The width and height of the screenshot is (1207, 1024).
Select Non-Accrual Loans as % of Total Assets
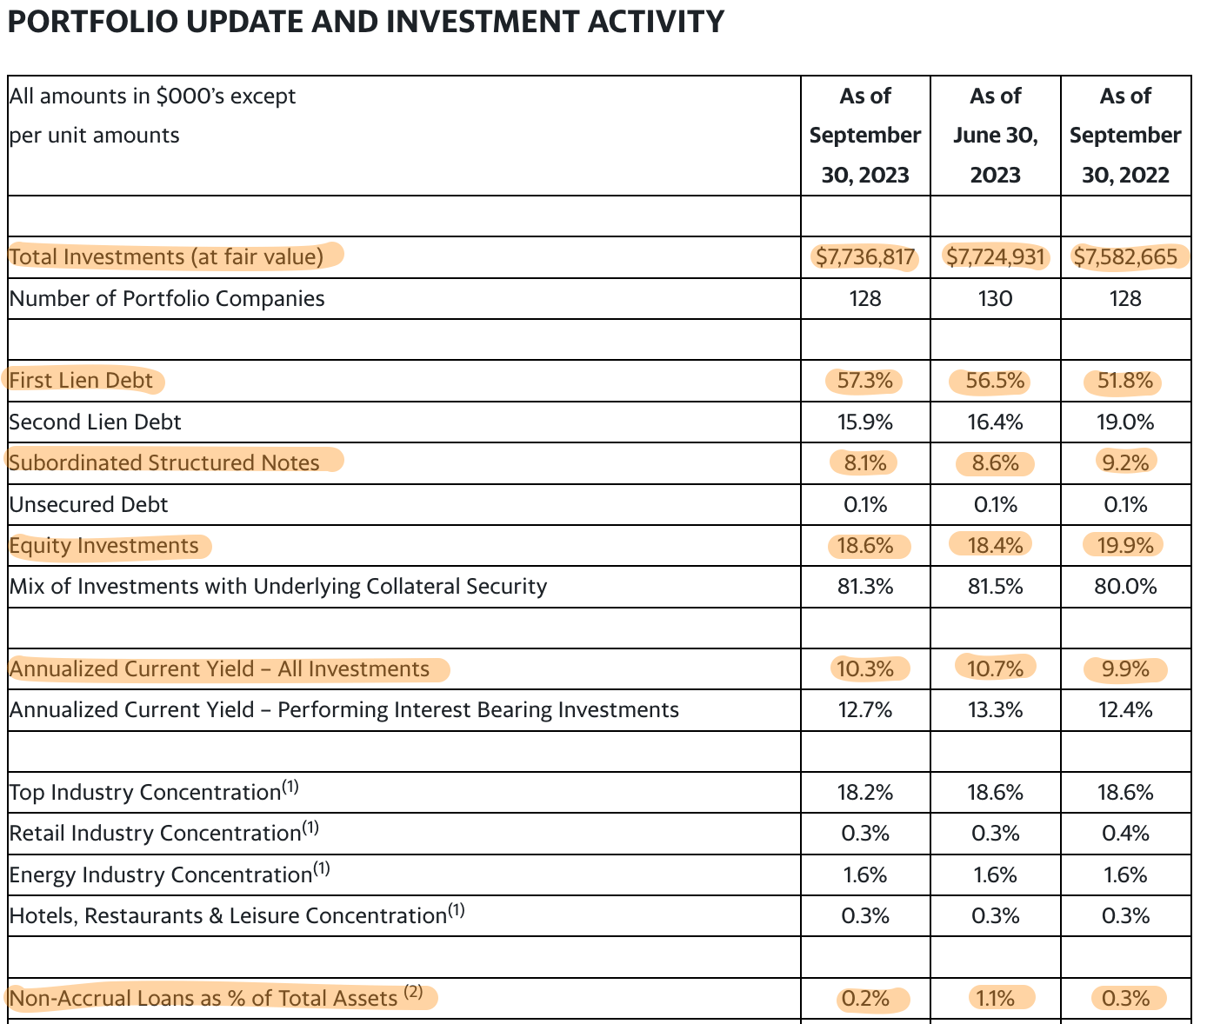[216, 997]
